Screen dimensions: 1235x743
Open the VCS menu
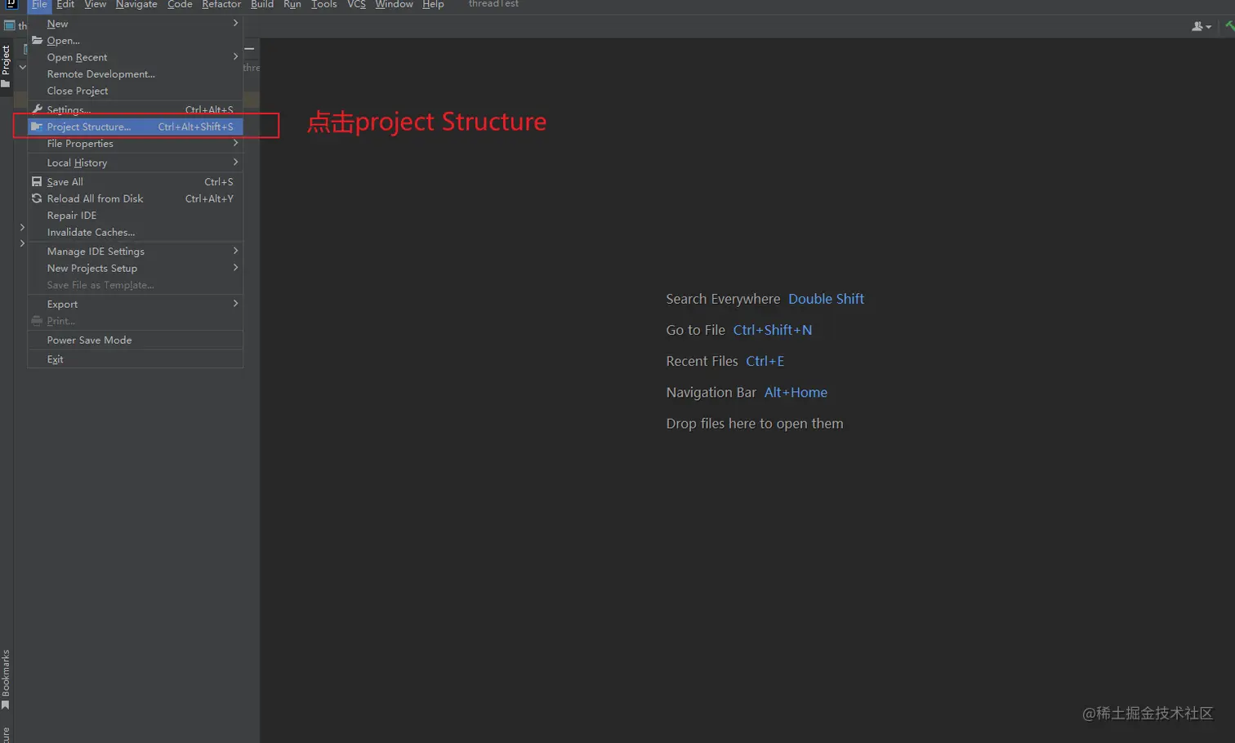pos(356,5)
